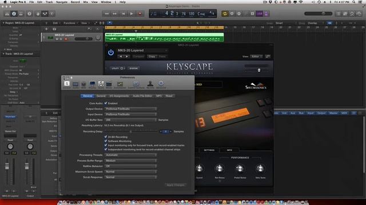Open the Advanced preferences gear icon
Viewport: 366px width, 205px height.
pos(161,84)
